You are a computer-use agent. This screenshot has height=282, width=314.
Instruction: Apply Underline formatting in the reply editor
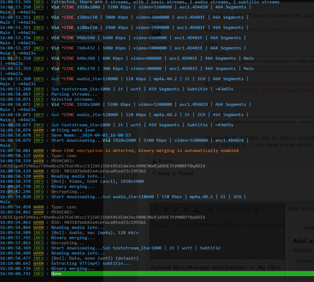[186, 209]
